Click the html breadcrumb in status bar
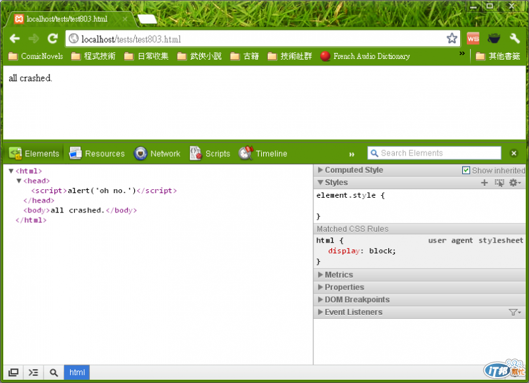 (x=77, y=372)
